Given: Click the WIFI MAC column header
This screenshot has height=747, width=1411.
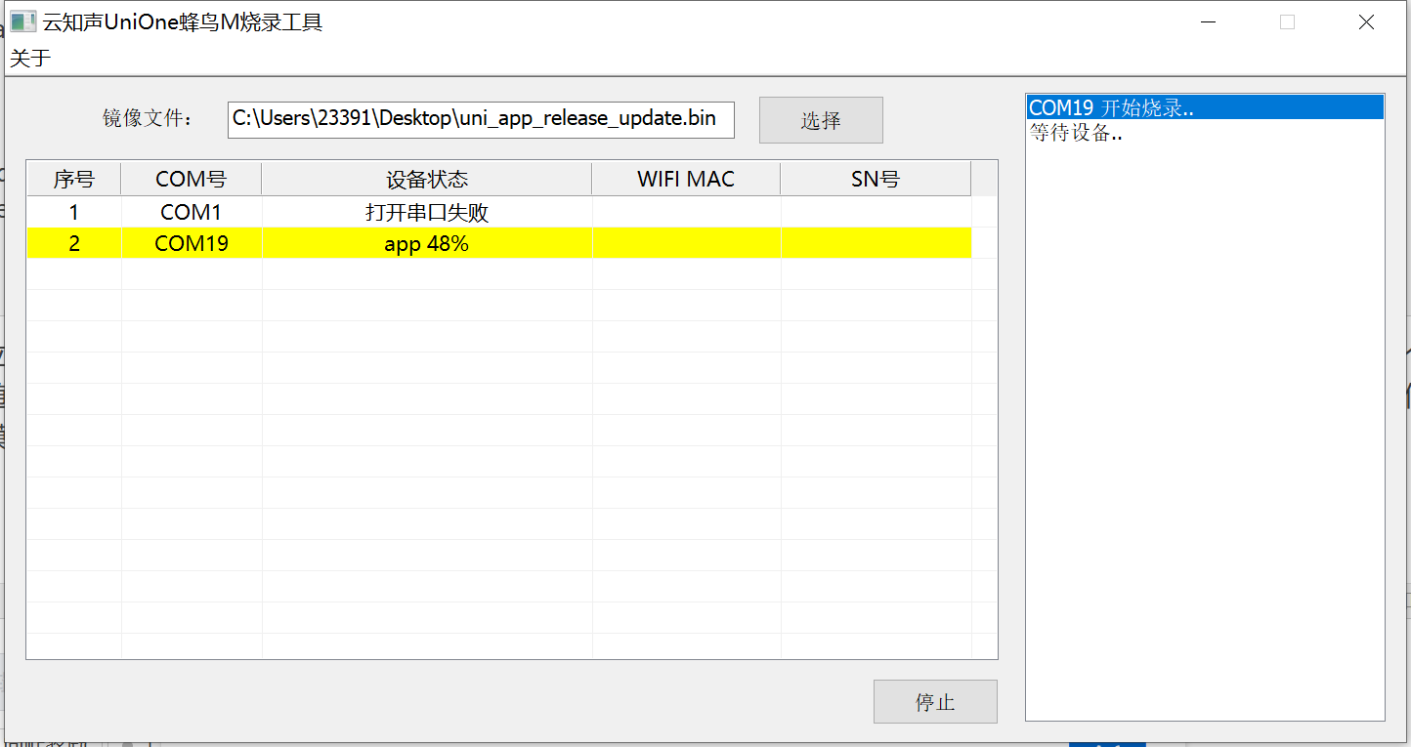Looking at the screenshot, I should (x=686, y=180).
